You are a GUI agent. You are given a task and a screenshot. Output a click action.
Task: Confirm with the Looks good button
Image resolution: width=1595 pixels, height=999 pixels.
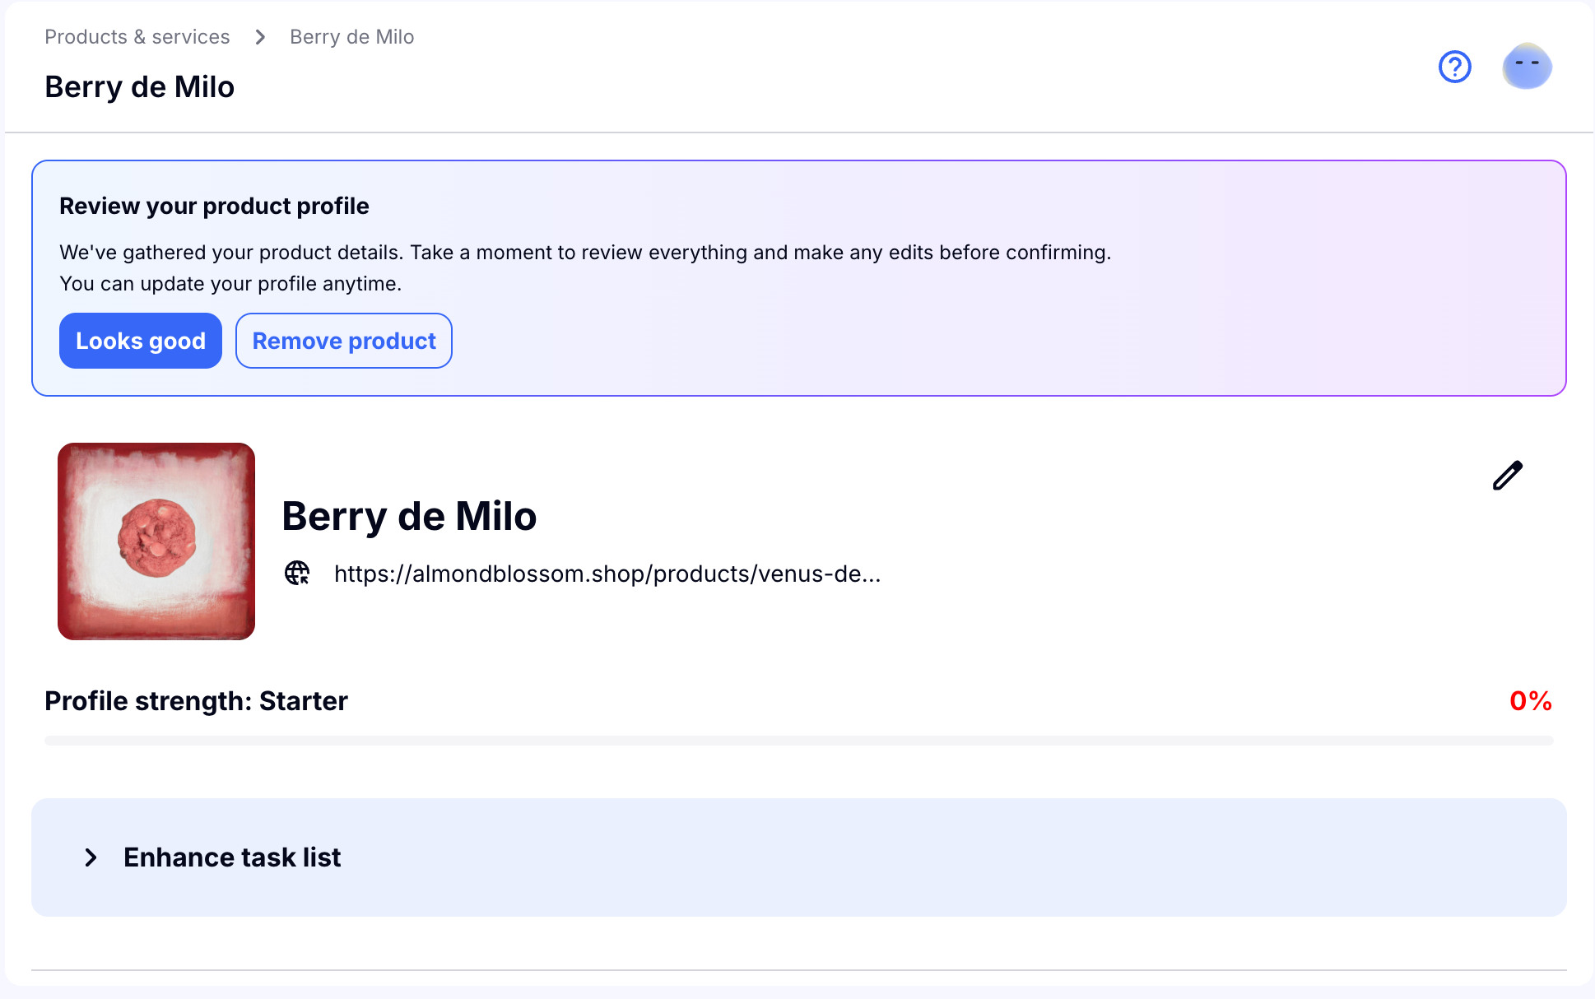tap(141, 341)
